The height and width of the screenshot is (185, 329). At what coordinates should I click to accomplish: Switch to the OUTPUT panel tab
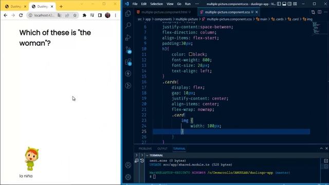click(x=162, y=149)
